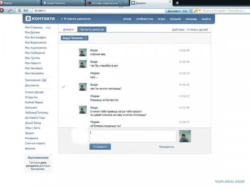Close the Диалоги browser tab
Screen dimensions: 250x188
tap(170, 2)
